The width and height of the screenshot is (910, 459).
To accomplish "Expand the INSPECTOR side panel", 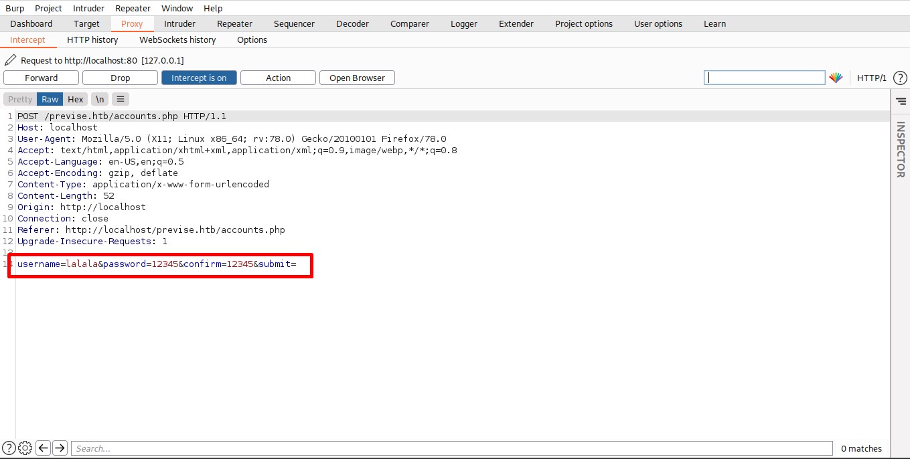I will click(901, 149).
